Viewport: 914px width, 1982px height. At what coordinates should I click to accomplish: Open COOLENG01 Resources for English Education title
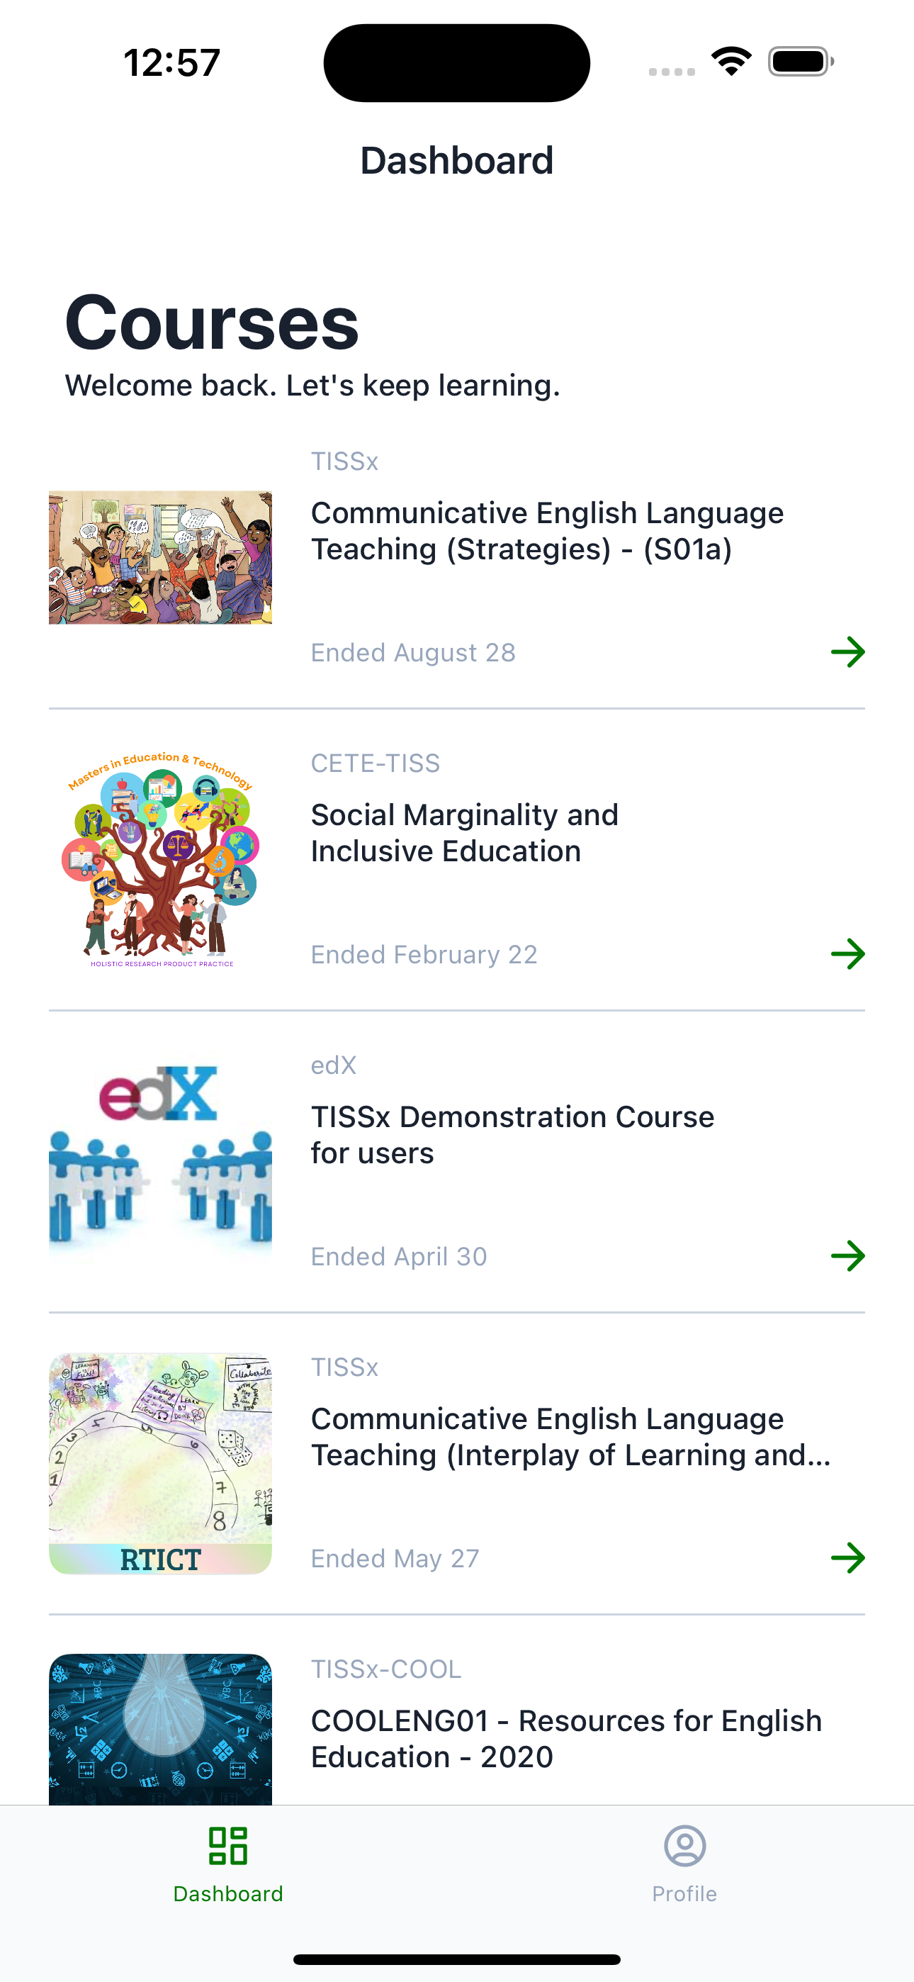pos(566,1738)
